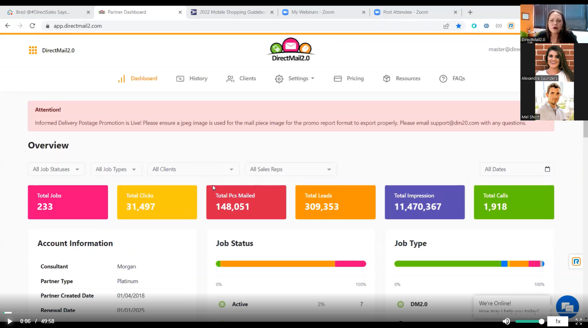Image resolution: width=588 pixels, height=328 pixels.
Task: Enter fullscreen video mode
Action: click(579, 321)
